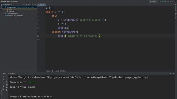Click the inspection checkmark in editor
The height and width of the screenshot is (99, 177).
[x=173, y=7]
